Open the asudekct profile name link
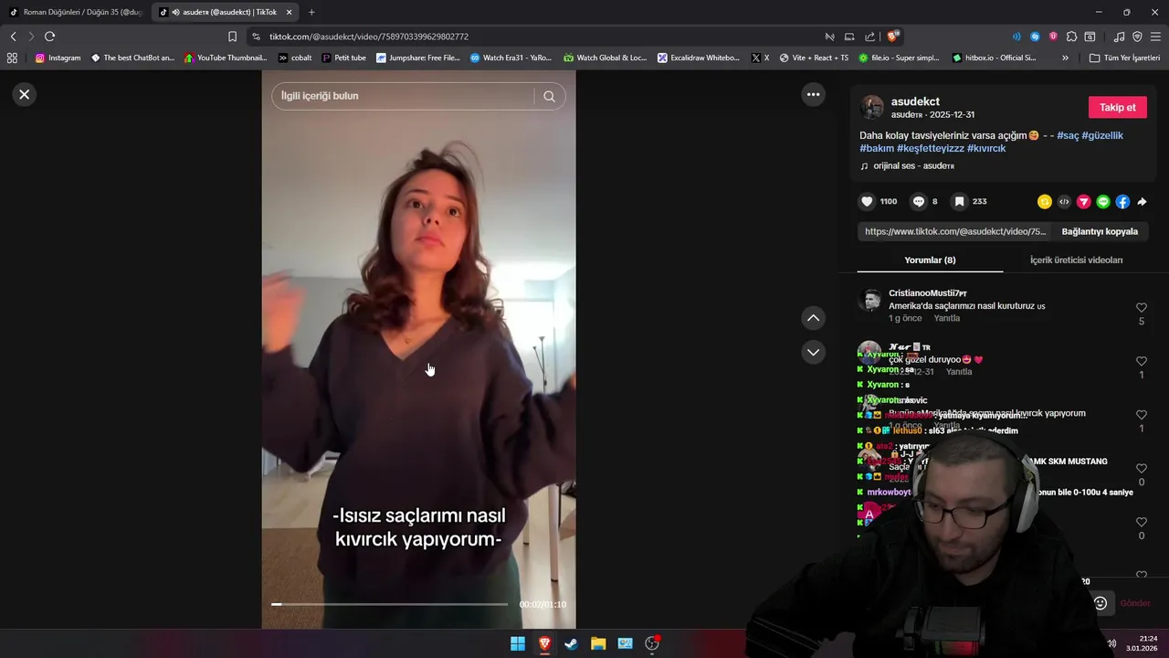 (915, 101)
